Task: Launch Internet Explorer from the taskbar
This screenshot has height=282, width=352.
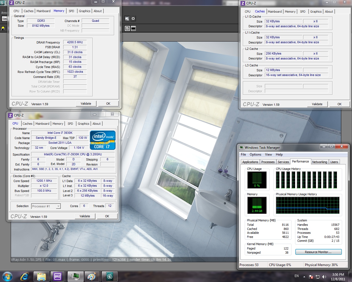Action: click(24, 276)
